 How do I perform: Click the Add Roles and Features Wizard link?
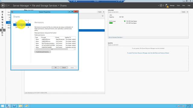(148, 53)
